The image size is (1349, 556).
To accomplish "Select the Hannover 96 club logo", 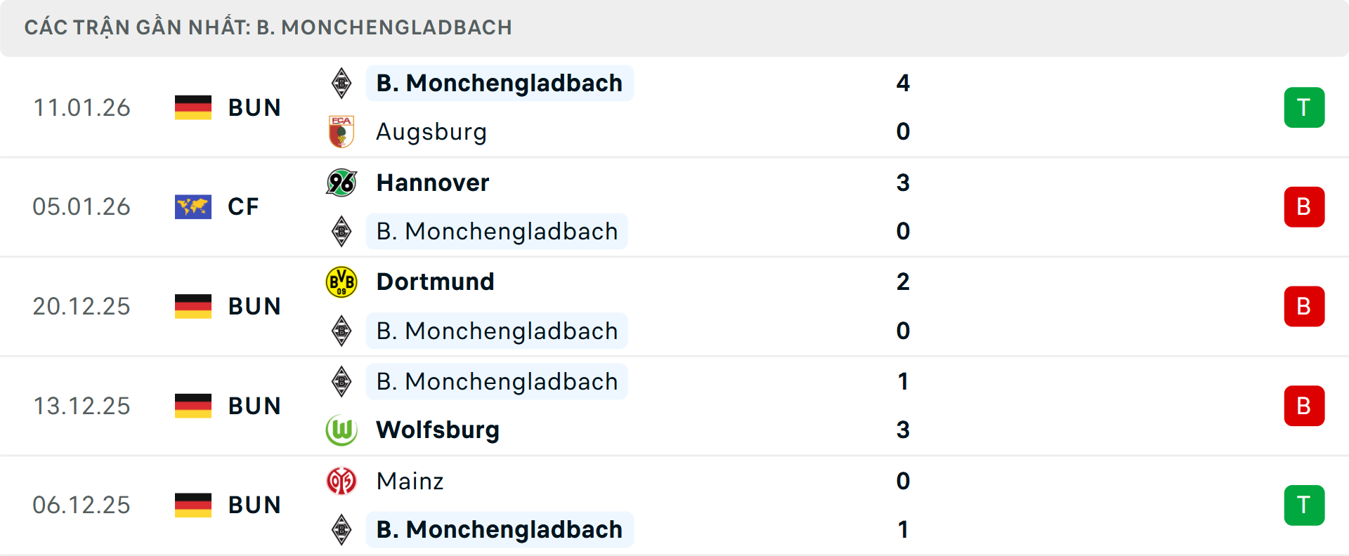I will (341, 183).
